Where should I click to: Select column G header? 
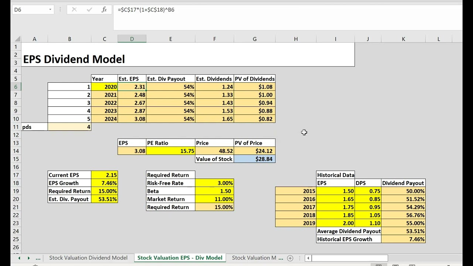[255, 39]
